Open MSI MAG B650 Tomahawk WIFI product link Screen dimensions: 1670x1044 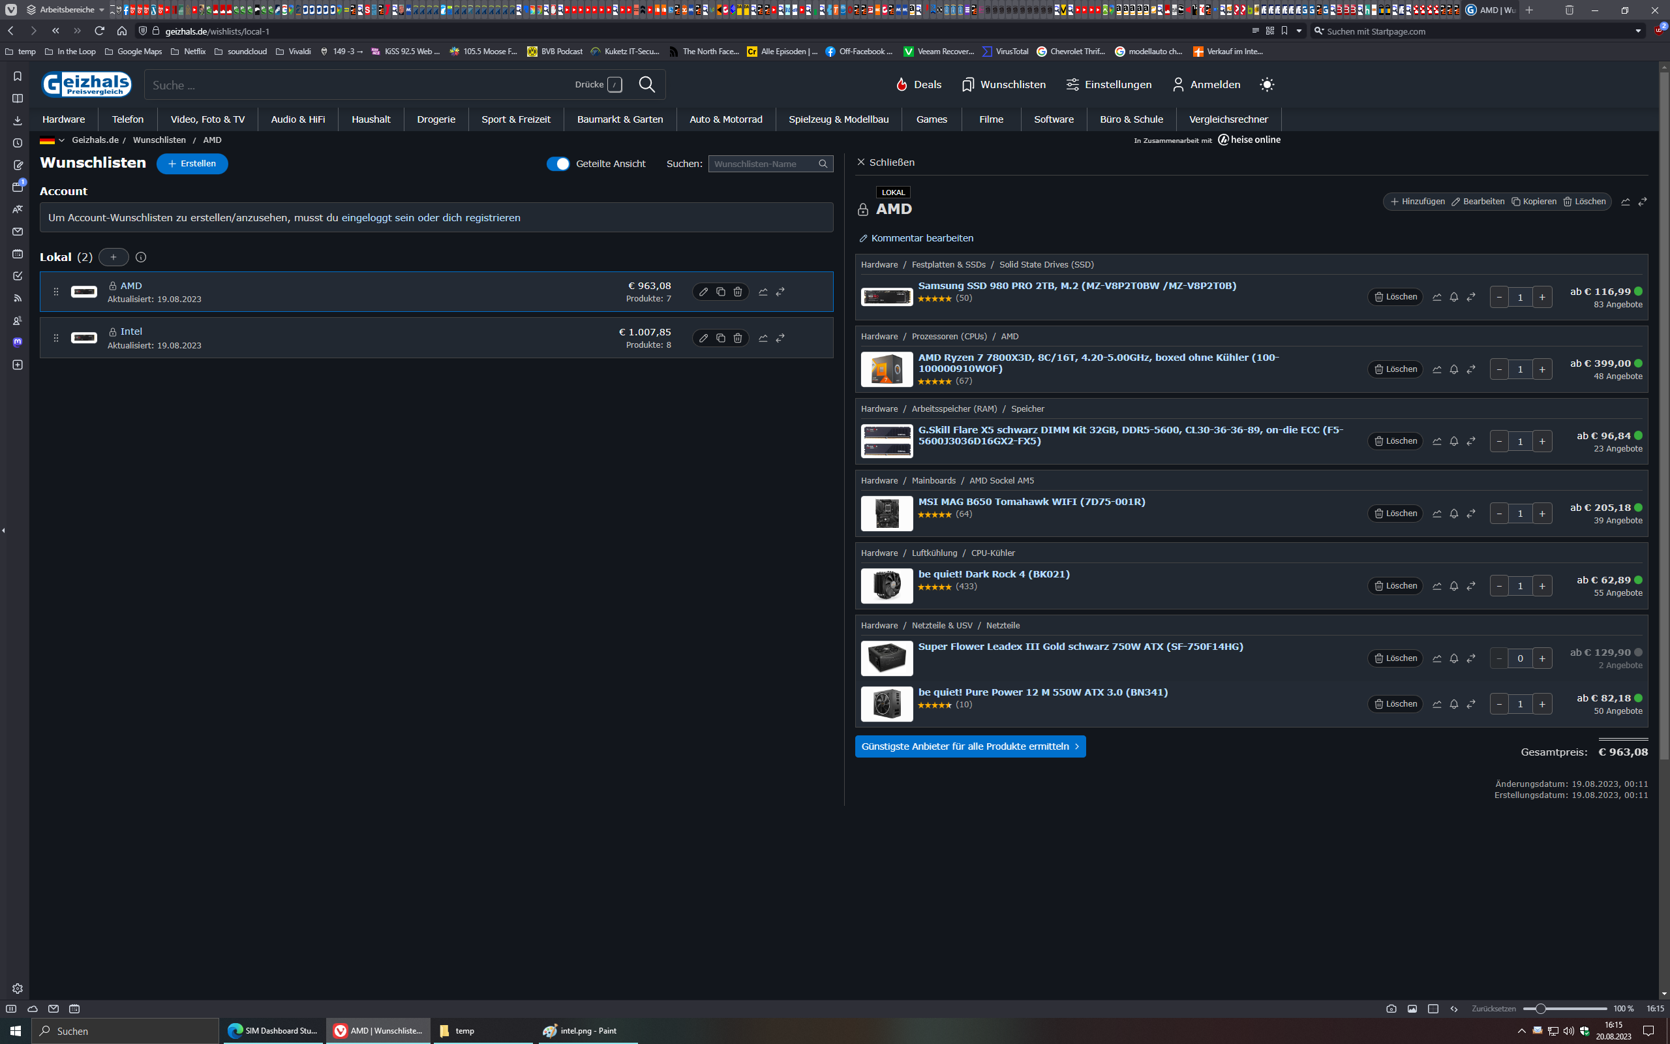click(x=1031, y=502)
